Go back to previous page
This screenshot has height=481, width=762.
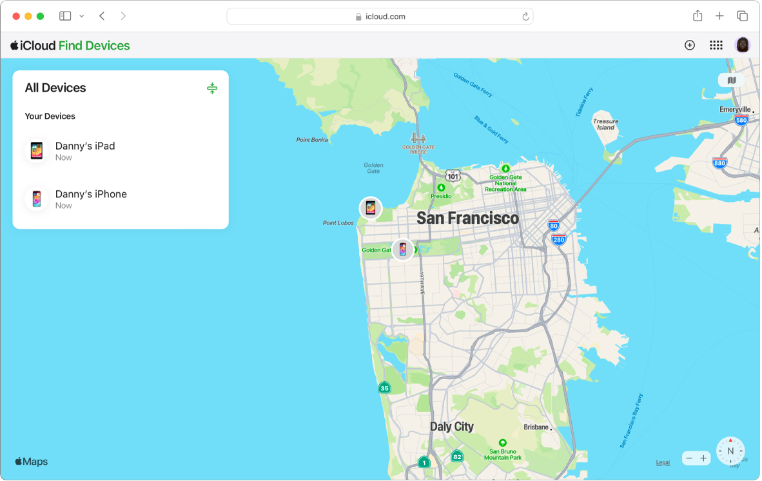pos(102,16)
